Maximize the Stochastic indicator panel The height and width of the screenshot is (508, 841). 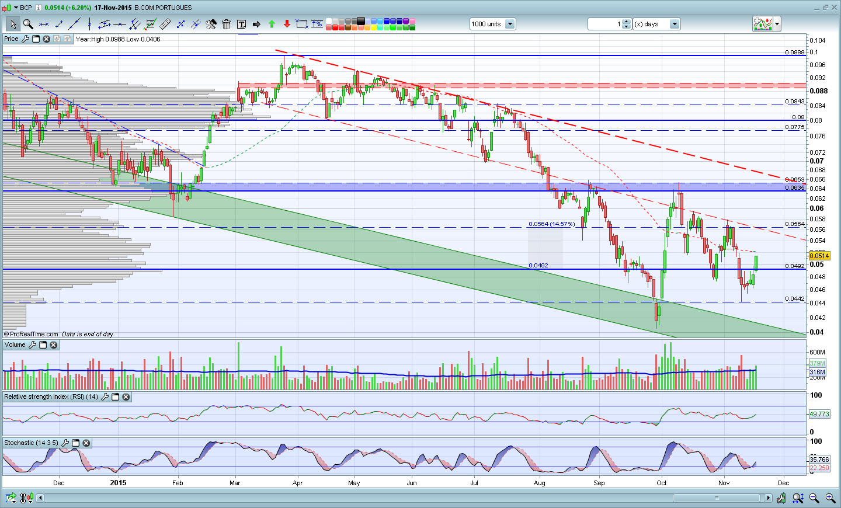click(x=75, y=443)
